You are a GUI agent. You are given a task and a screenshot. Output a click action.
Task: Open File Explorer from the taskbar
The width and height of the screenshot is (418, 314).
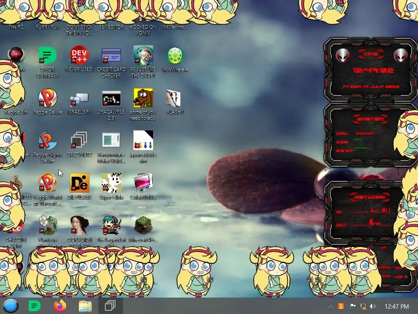(x=85, y=306)
